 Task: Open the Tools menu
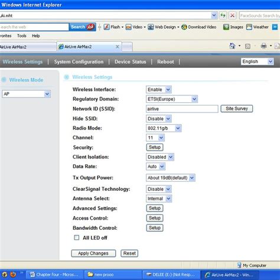pos(22,36)
